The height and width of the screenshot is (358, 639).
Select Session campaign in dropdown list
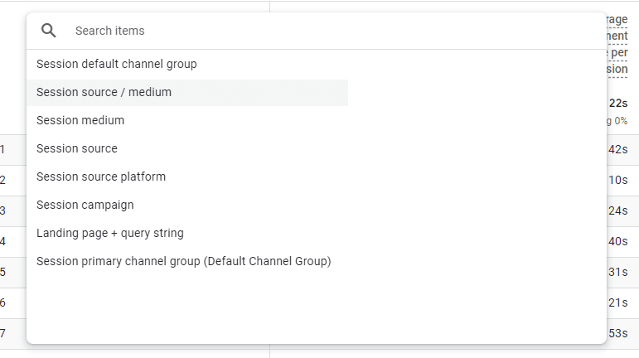coord(85,205)
